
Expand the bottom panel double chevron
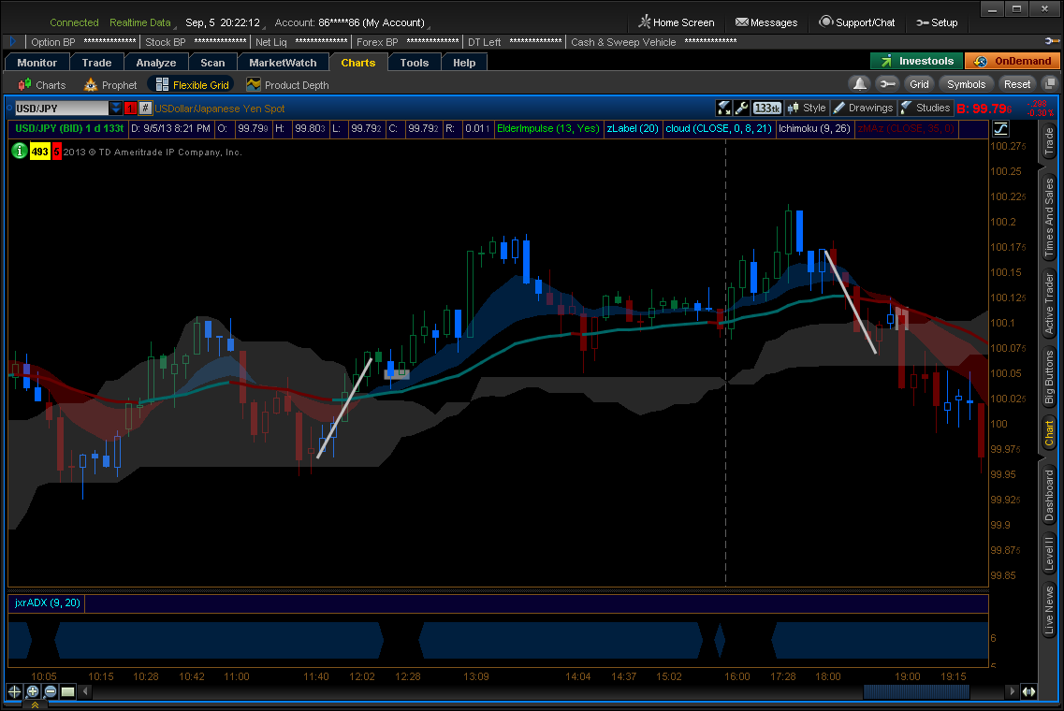coord(35,705)
